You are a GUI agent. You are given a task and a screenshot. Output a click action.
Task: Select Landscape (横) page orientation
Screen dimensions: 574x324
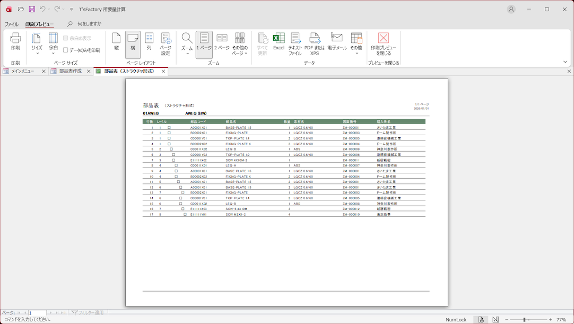[133, 42]
